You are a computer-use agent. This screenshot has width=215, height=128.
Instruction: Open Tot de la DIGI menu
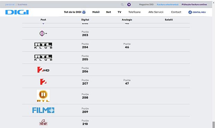[75, 12]
